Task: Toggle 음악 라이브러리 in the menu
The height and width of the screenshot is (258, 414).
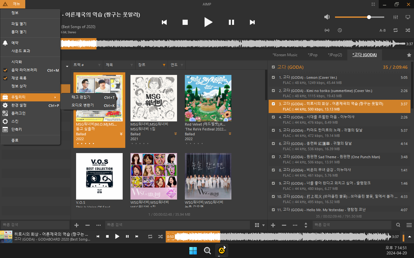Action: click(x=30, y=70)
